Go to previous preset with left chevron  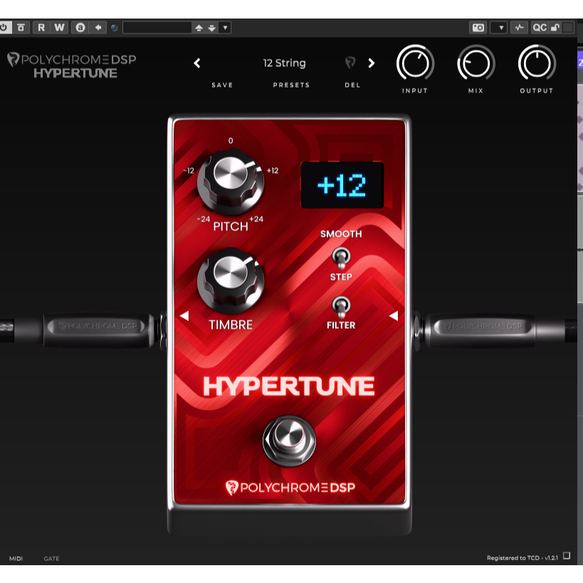197,63
